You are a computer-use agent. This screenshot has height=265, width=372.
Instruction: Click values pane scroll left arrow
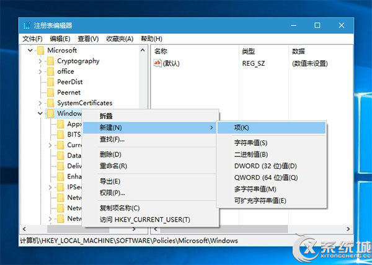click(156, 229)
